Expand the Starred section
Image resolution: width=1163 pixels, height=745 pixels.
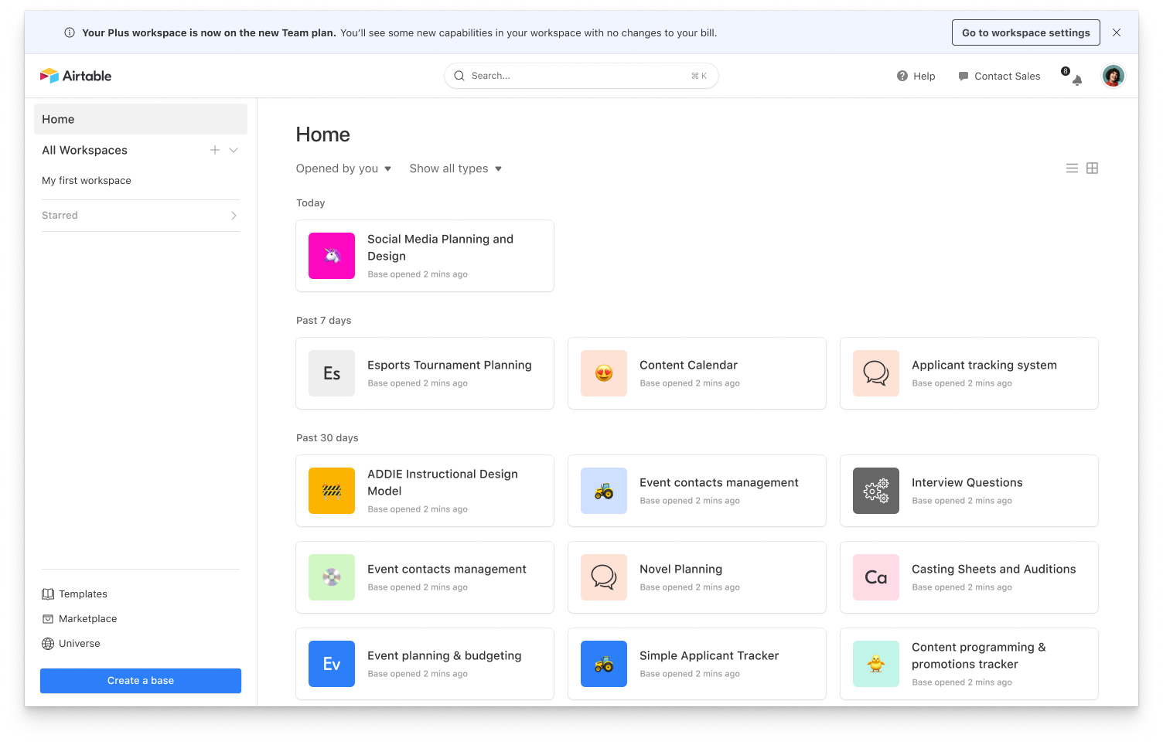click(141, 216)
